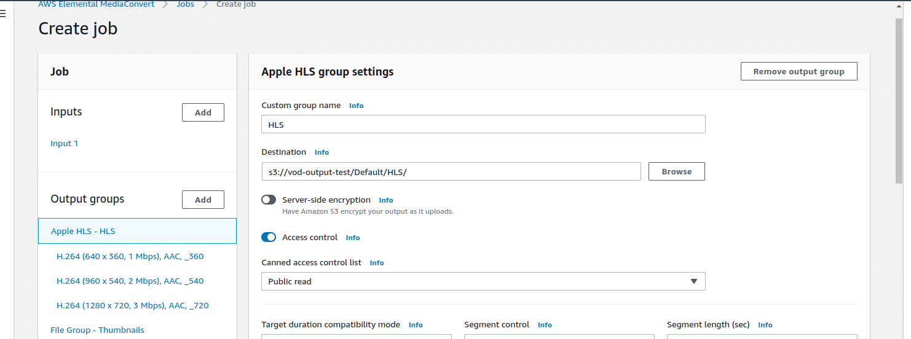The height and width of the screenshot is (339, 911).
Task: Select H.264 640 x 360 output
Action: coord(130,256)
